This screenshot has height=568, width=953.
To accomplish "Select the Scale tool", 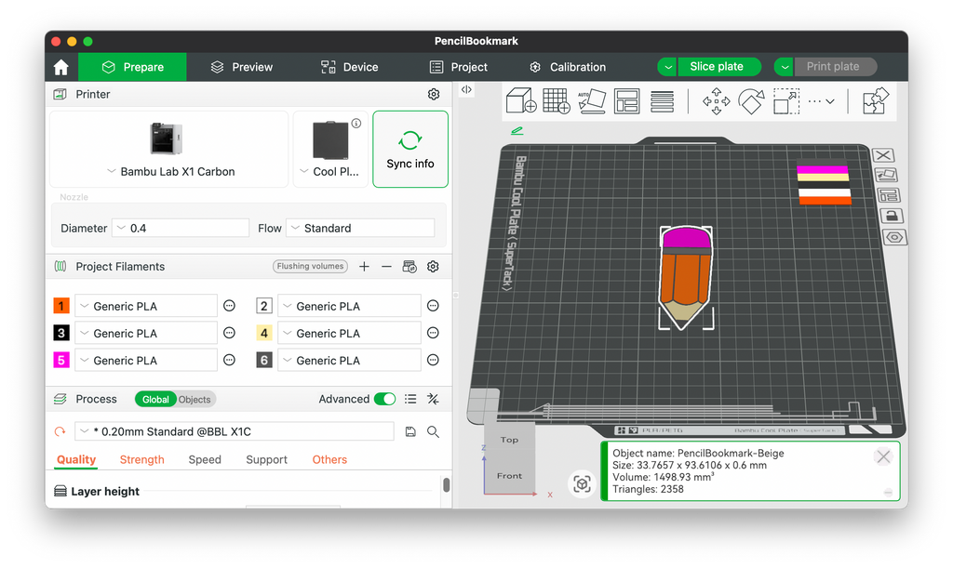I will point(785,100).
